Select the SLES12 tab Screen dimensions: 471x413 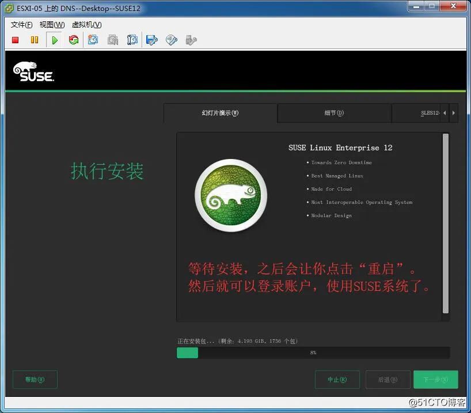point(416,113)
